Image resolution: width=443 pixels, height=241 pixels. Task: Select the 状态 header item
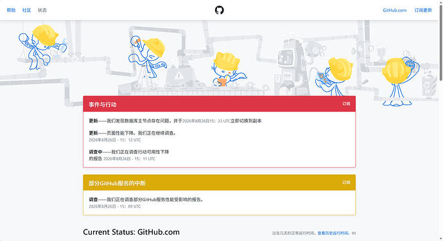pyautogui.click(x=42, y=10)
